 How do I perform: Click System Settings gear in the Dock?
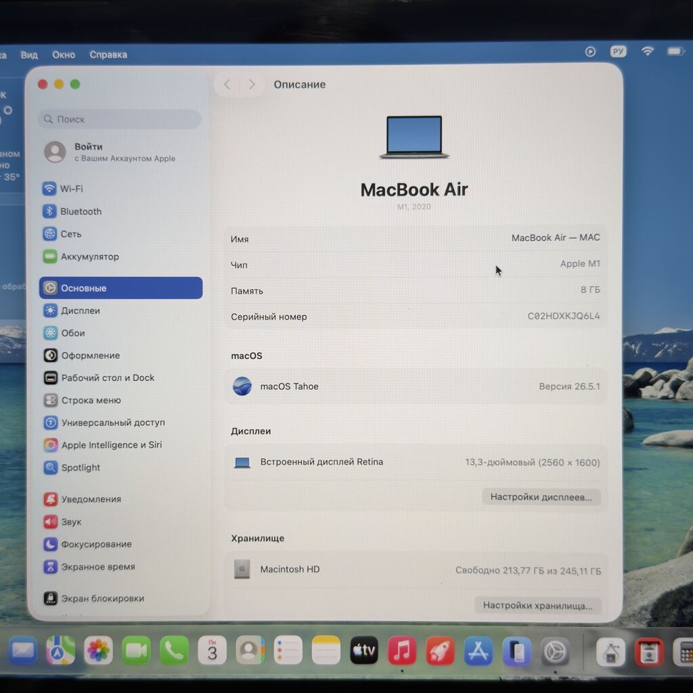tap(555, 652)
